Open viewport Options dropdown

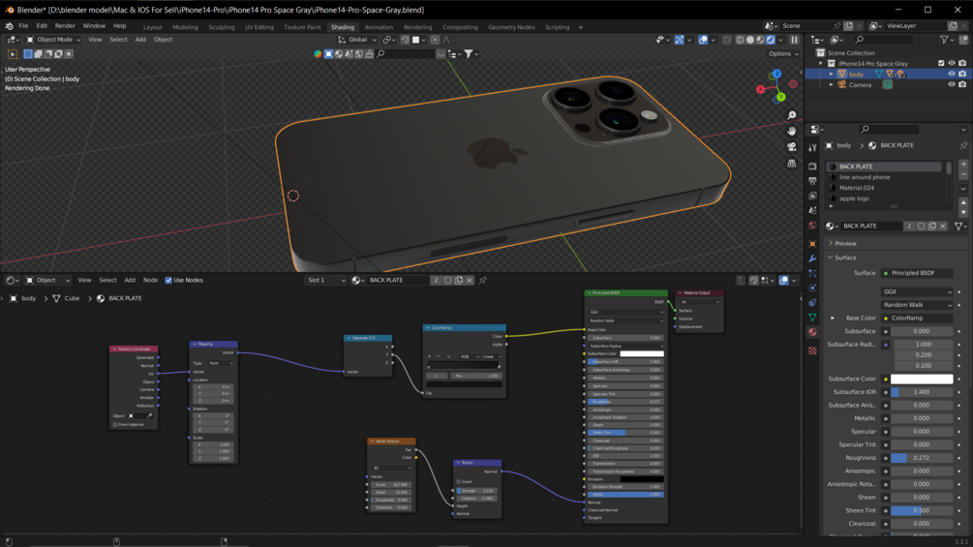tap(784, 54)
